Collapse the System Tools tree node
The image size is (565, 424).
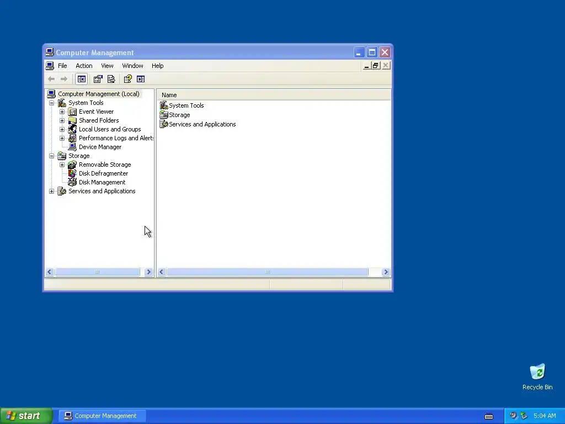click(51, 103)
